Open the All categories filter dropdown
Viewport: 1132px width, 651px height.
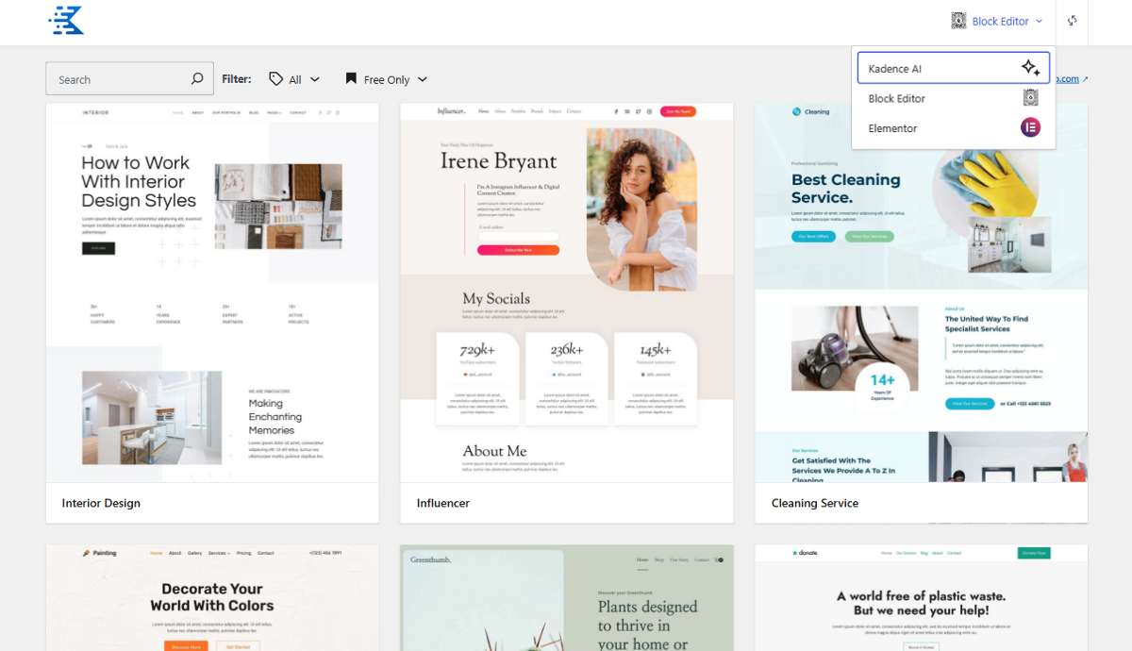point(294,79)
